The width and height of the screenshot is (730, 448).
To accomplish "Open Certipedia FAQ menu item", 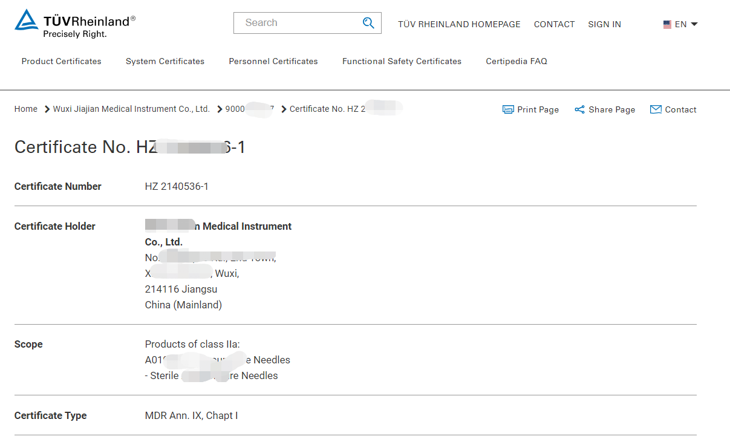I will click(517, 61).
